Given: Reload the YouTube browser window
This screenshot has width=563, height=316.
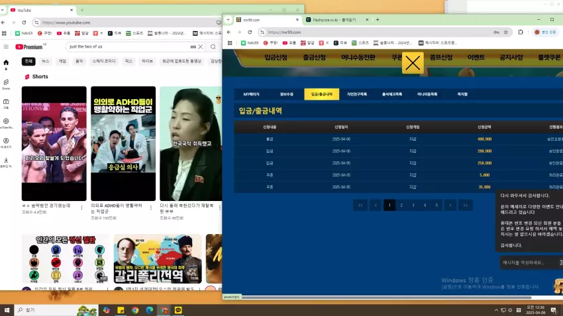Looking at the screenshot, I should coord(24,22).
